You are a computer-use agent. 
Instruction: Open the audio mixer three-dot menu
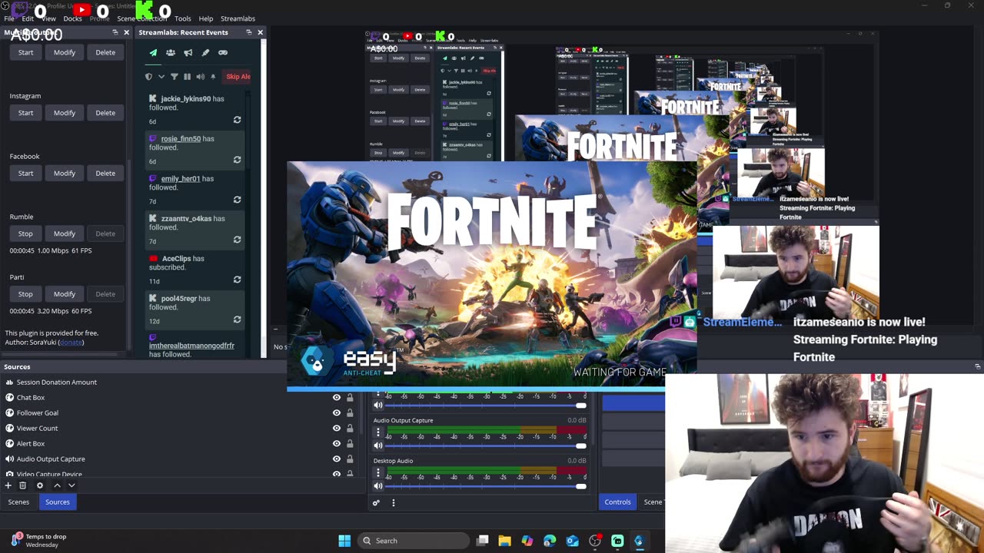394,503
